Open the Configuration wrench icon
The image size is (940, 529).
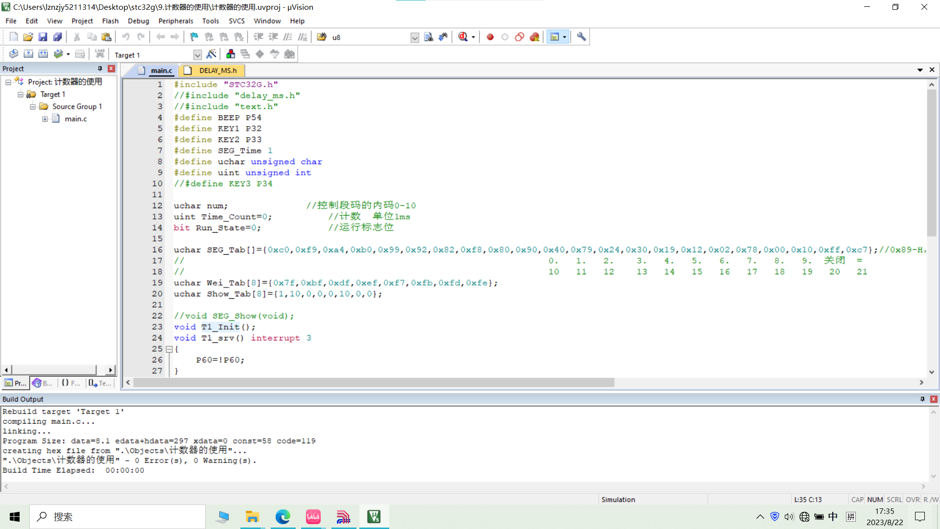tap(581, 37)
